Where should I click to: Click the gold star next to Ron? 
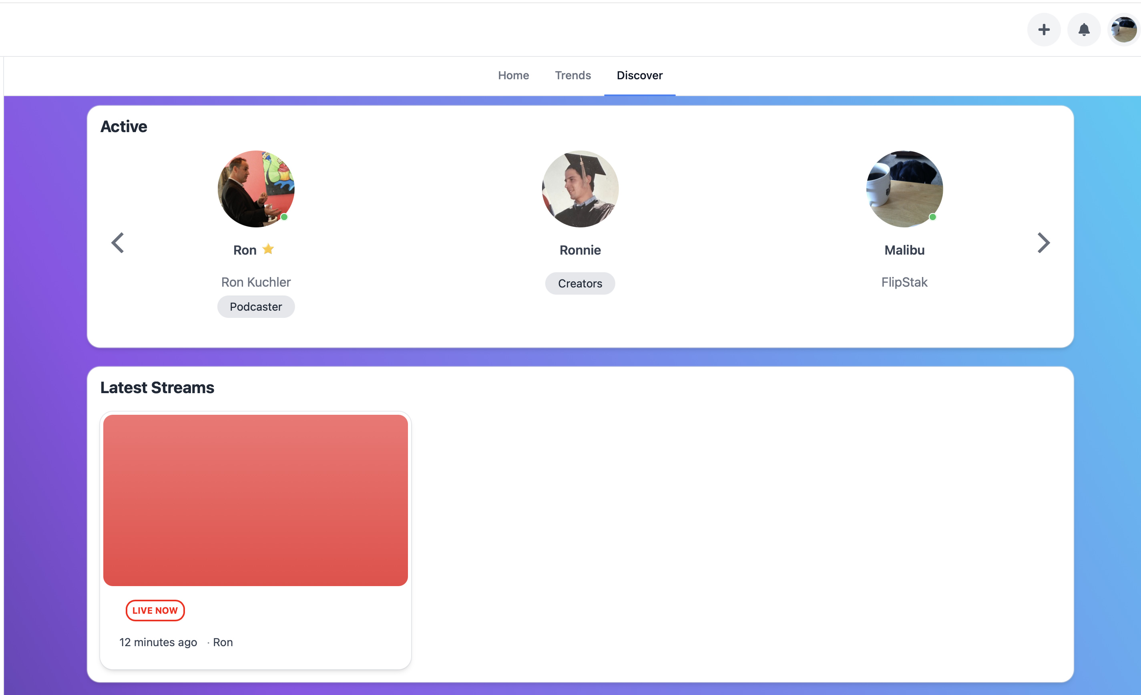click(x=268, y=249)
